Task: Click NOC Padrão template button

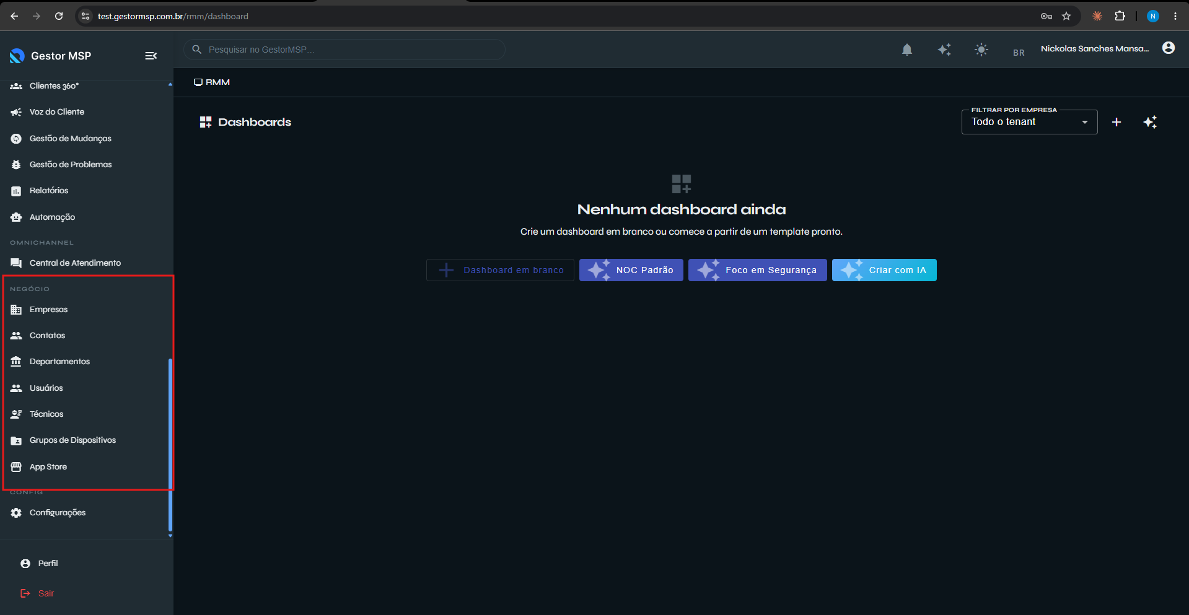Action: [x=631, y=270]
